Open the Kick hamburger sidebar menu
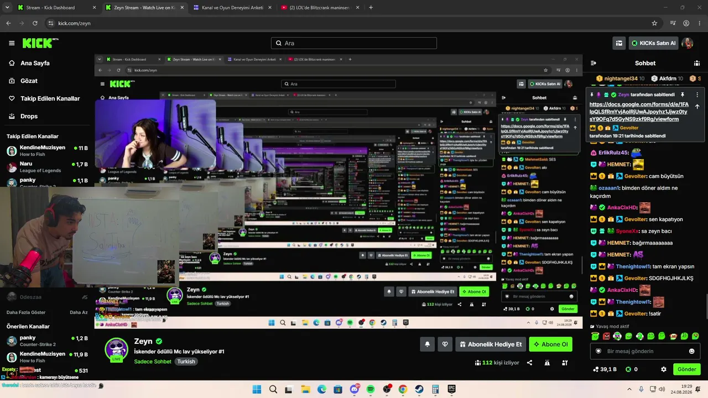The image size is (708, 398). (x=12, y=43)
